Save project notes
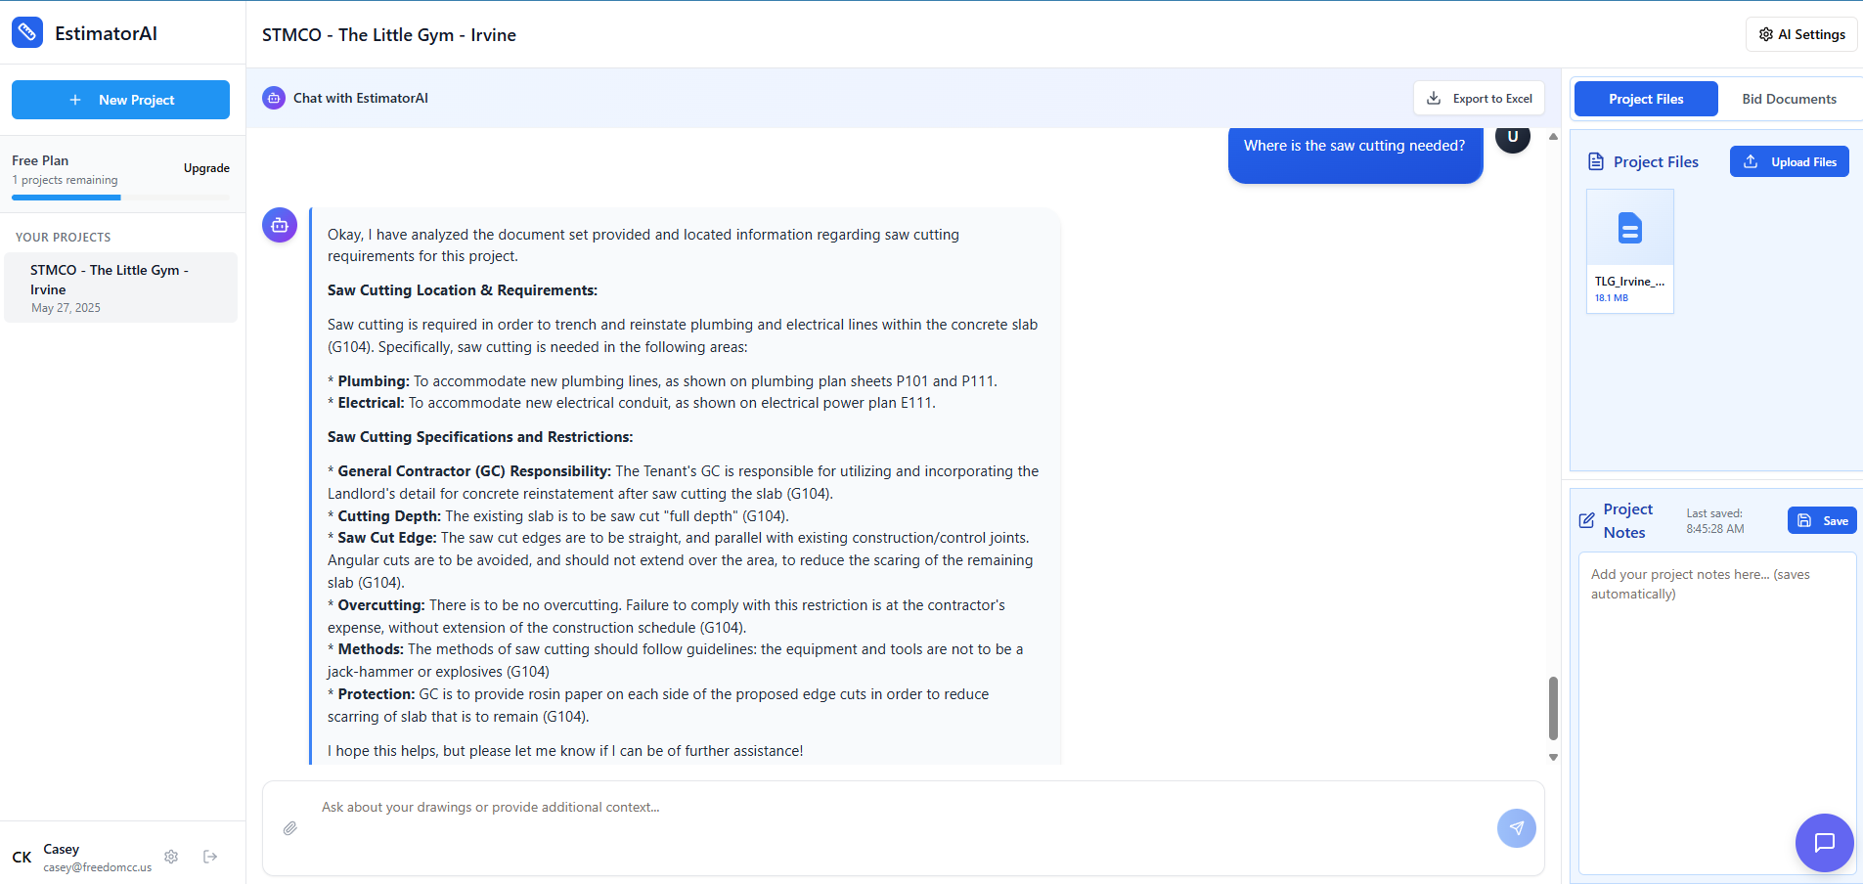 click(1822, 520)
